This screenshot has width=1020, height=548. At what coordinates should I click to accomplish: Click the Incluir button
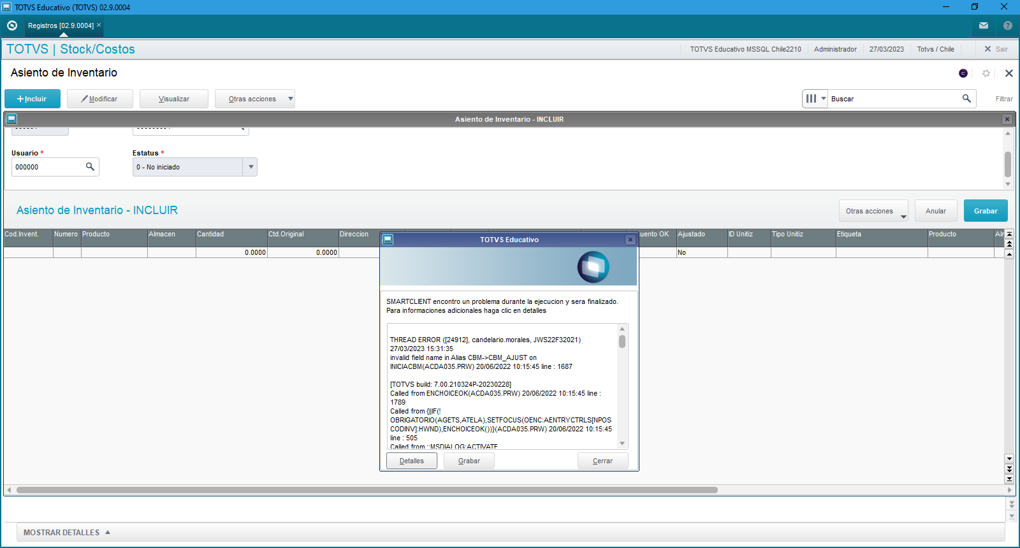33,99
